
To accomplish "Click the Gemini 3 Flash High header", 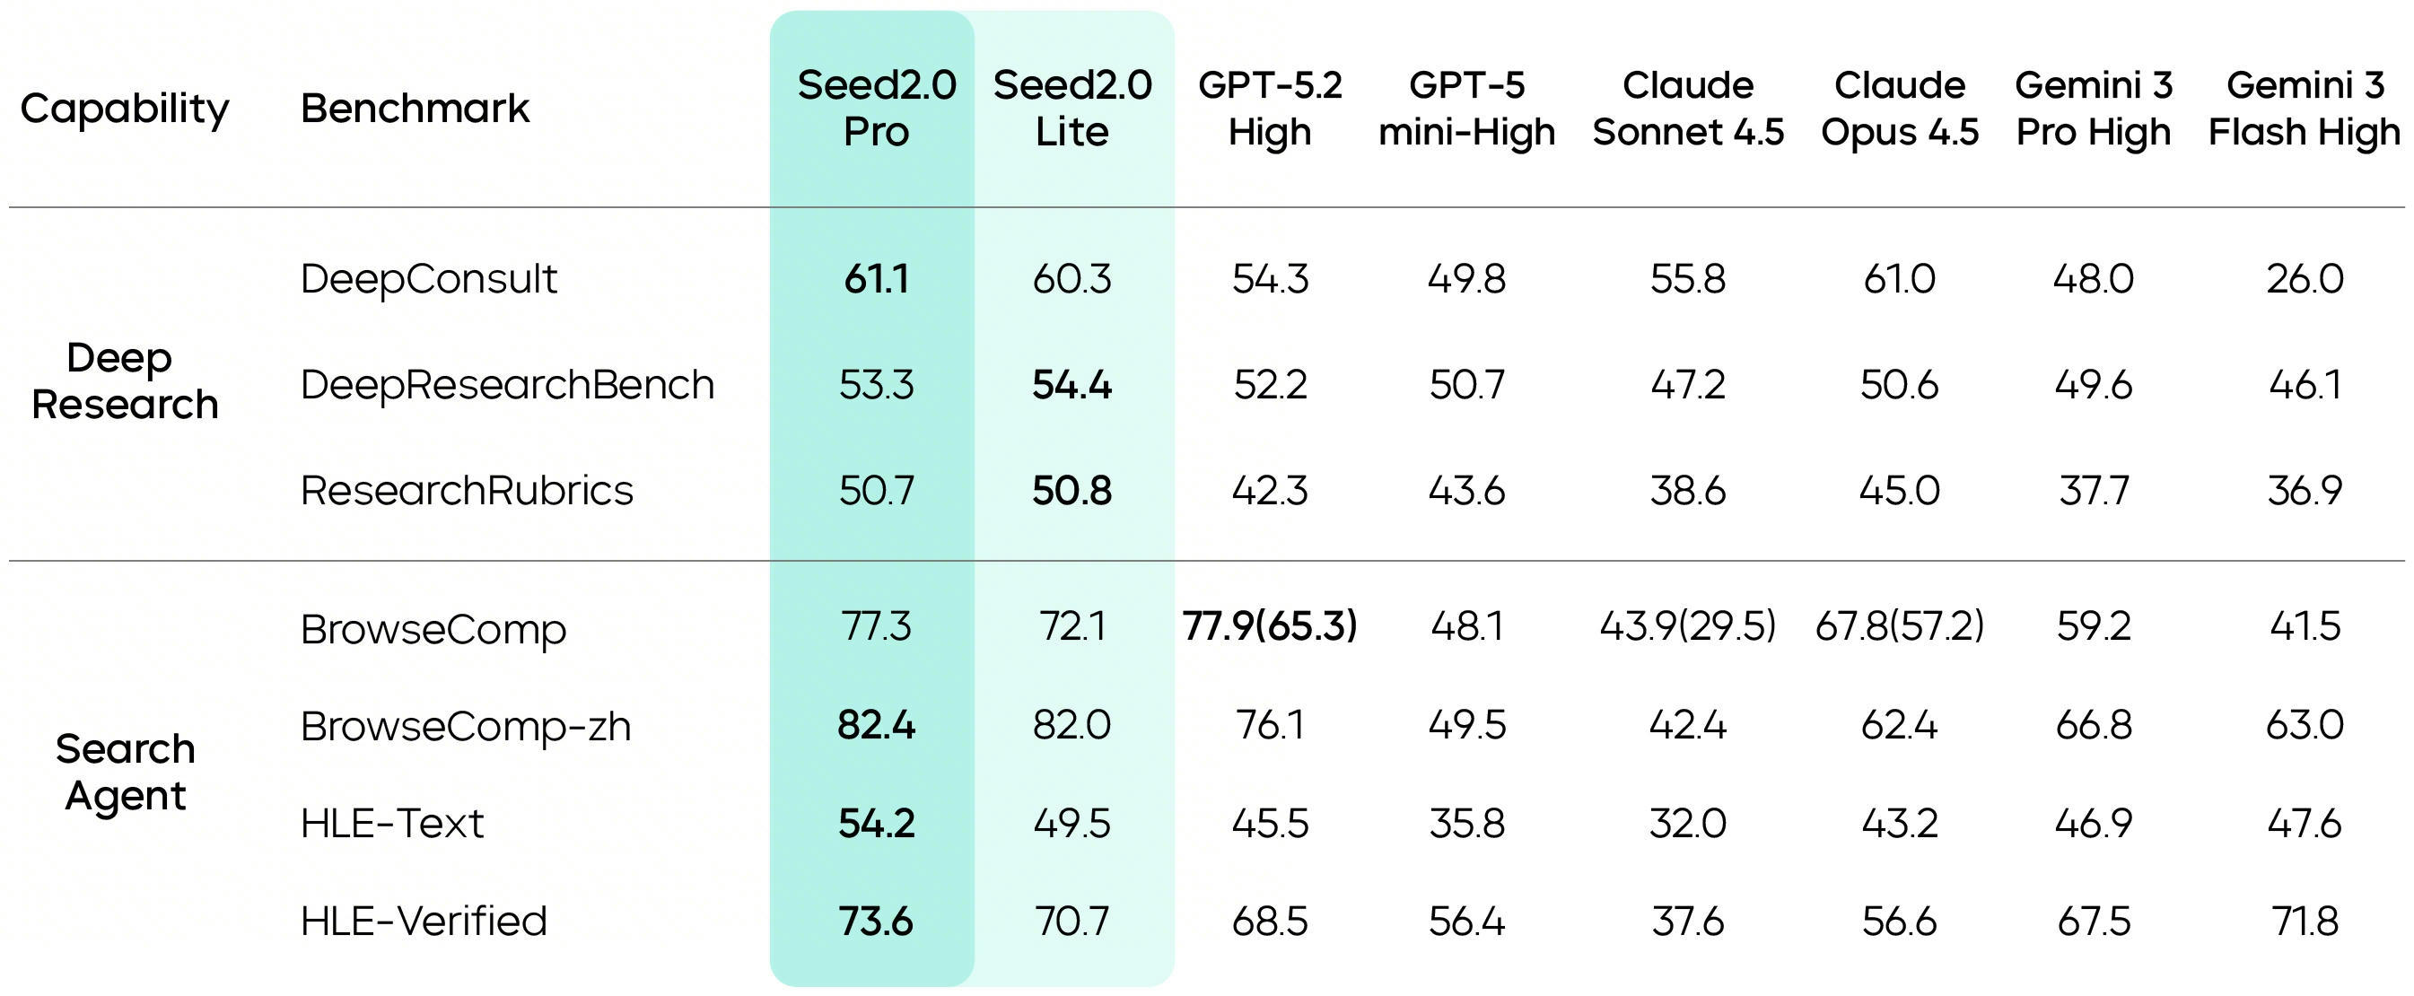I will pyautogui.click(x=2305, y=108).
